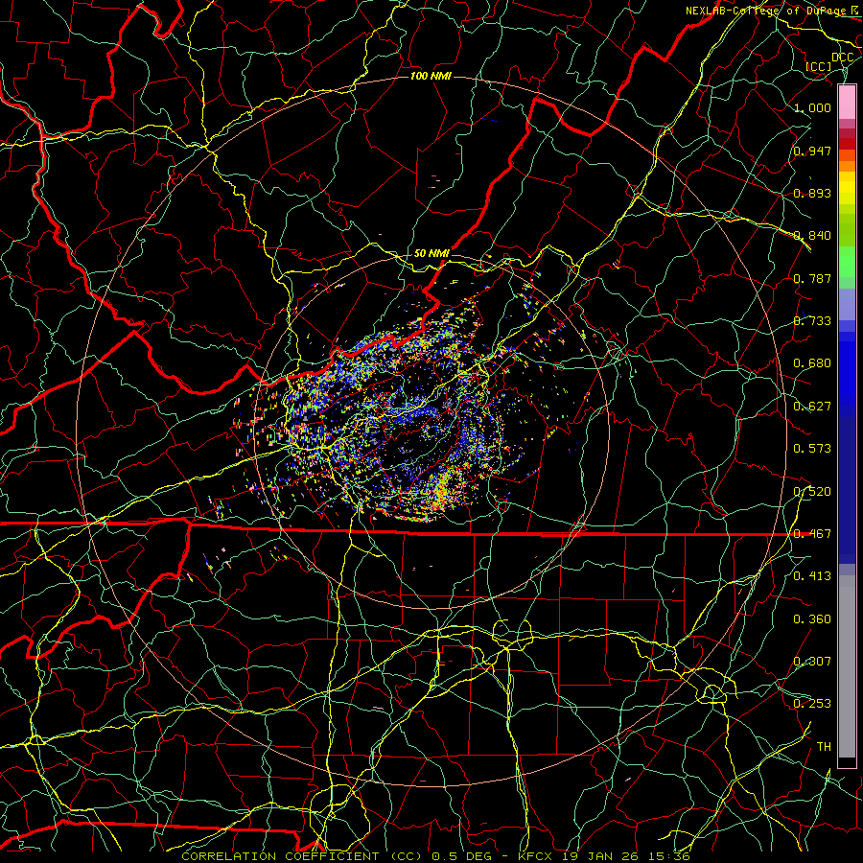Click the 0.520 scale value

coord(812,492)
